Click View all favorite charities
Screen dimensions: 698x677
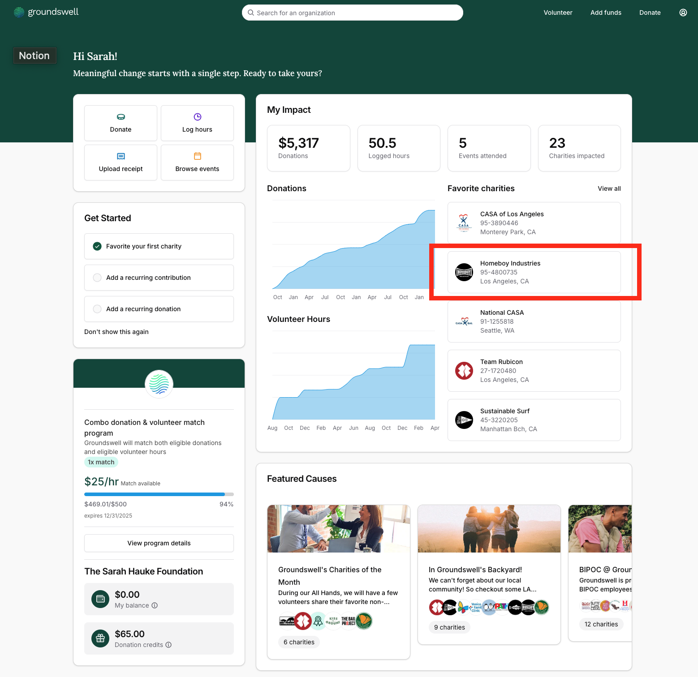coord(609,189)
